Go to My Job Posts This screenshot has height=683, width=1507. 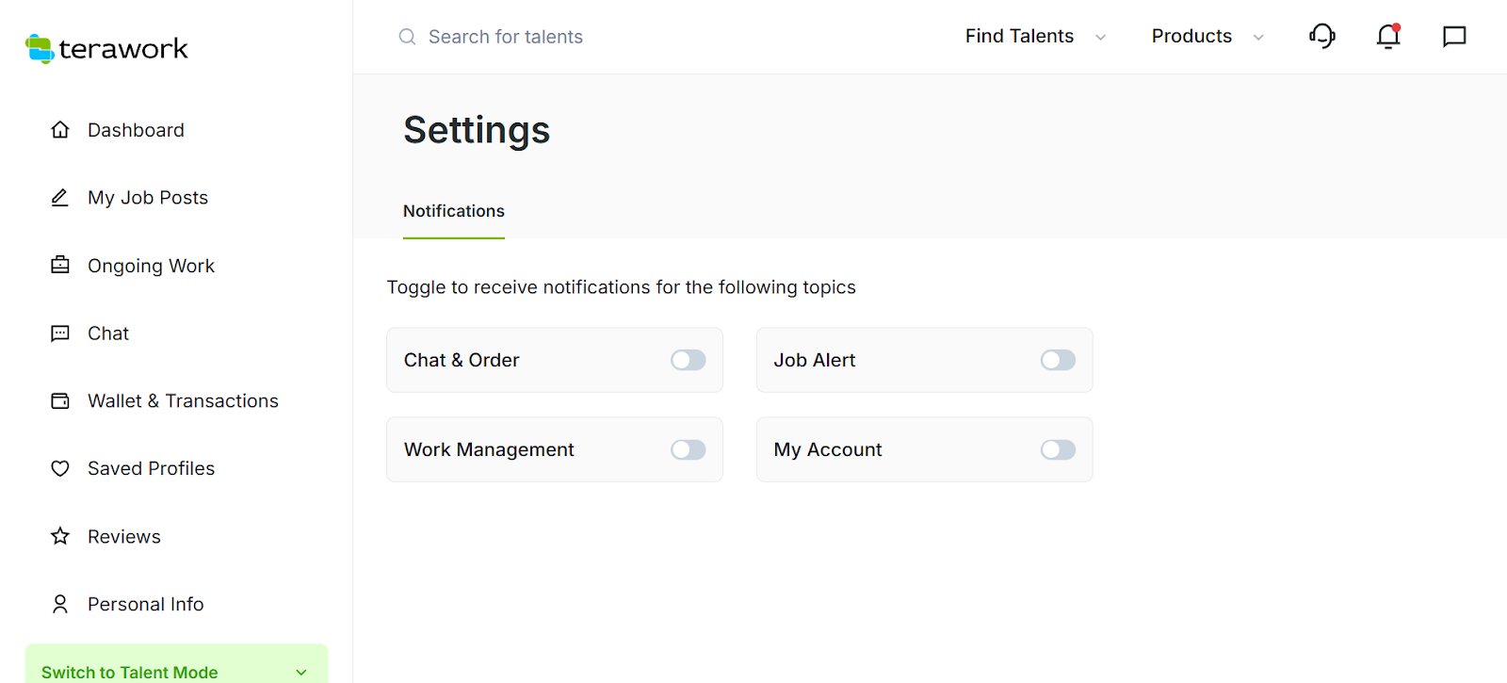(x=148, y=198)
